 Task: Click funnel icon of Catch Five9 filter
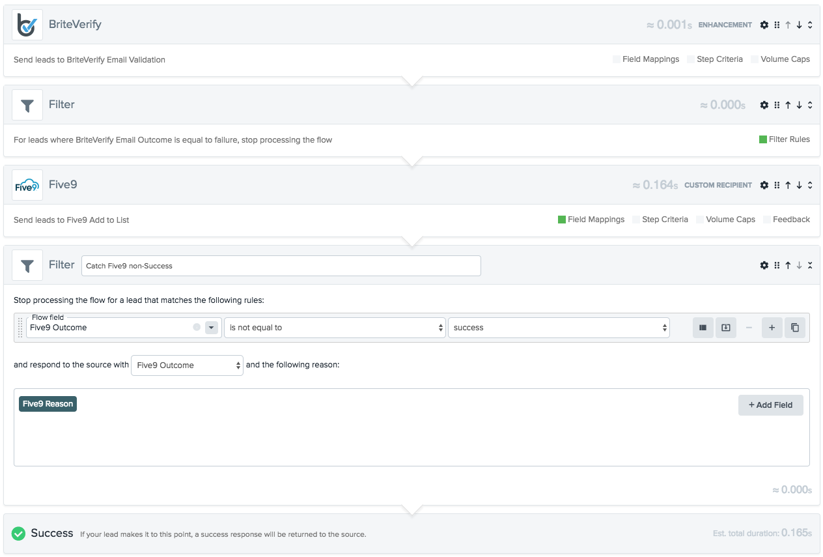coord(27,265)
